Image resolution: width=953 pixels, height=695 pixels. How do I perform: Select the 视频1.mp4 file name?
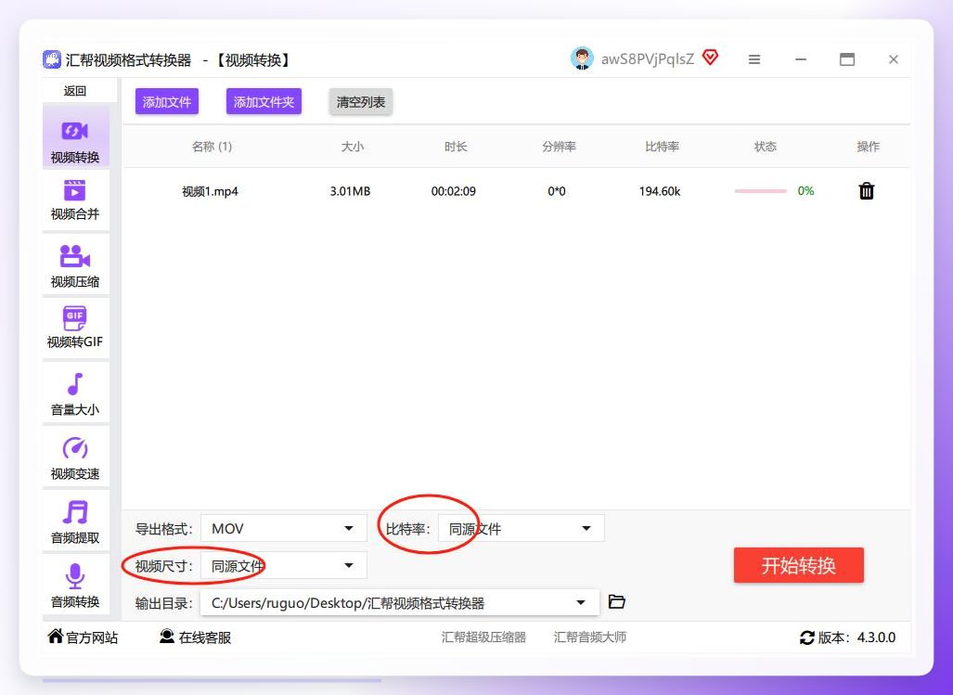tap(211, 191)
